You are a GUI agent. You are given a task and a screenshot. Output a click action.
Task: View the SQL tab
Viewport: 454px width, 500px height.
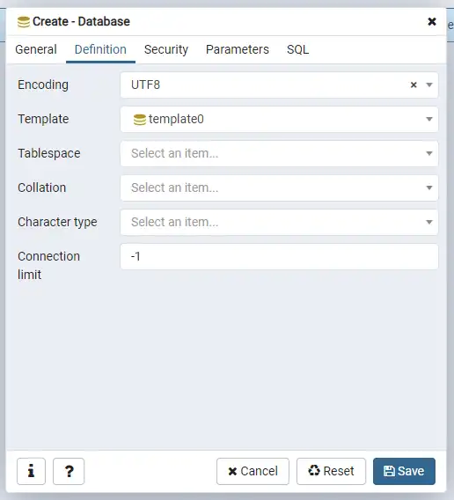(x=297, y=49)
